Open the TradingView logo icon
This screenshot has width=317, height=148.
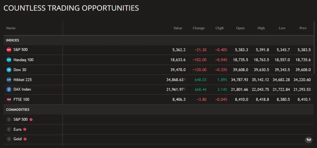308,140
